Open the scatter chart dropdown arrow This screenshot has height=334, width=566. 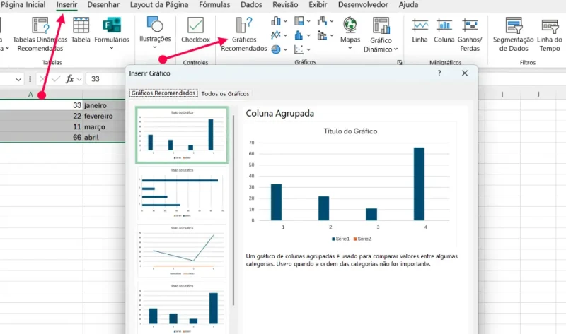[x=308, y=49]
